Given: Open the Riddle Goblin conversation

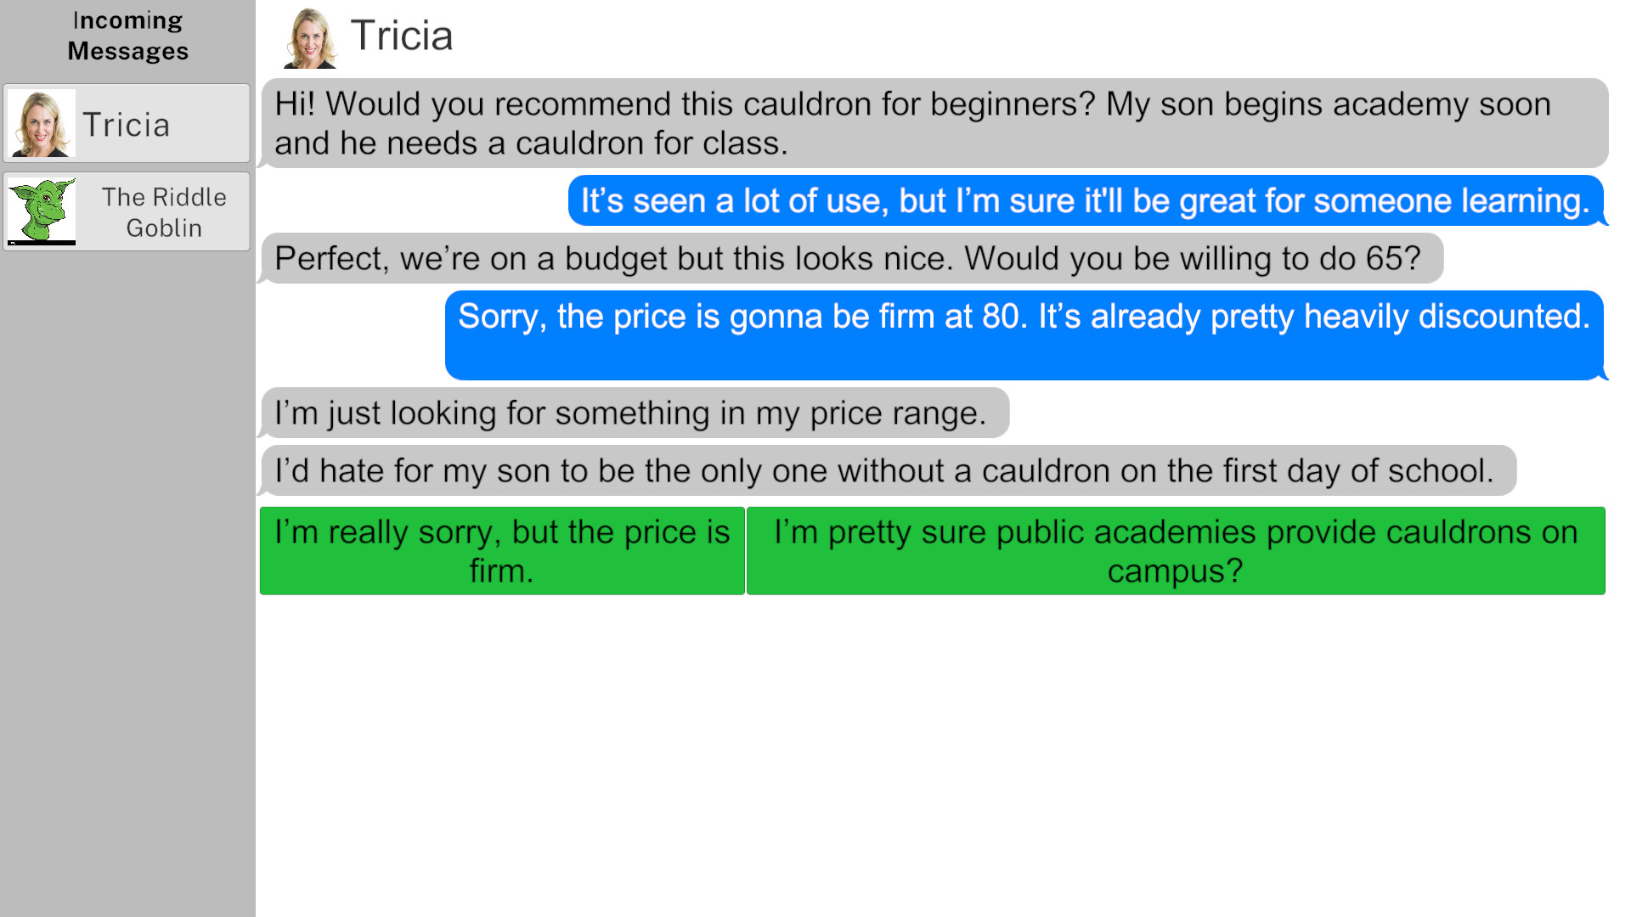Looking at the screenshot, I should (126, 211).
